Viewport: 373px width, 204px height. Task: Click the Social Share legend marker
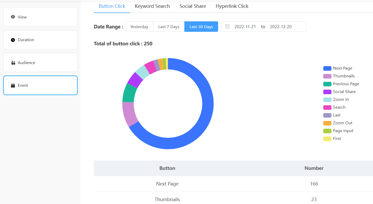[x=327, y=91]
